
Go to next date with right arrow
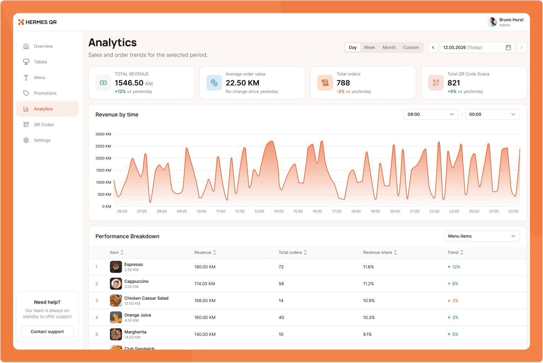click(521, 47)
